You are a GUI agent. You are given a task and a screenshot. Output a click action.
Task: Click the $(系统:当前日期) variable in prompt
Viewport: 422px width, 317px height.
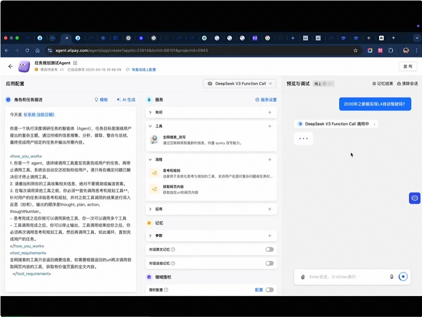(x=39, y=115)
